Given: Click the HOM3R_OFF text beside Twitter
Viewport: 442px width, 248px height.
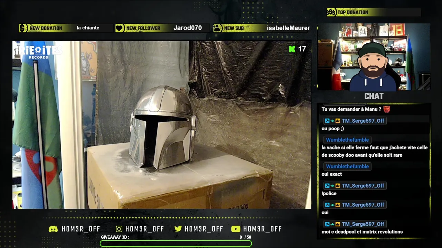Looking at the screenshot, I should point(204,229).
